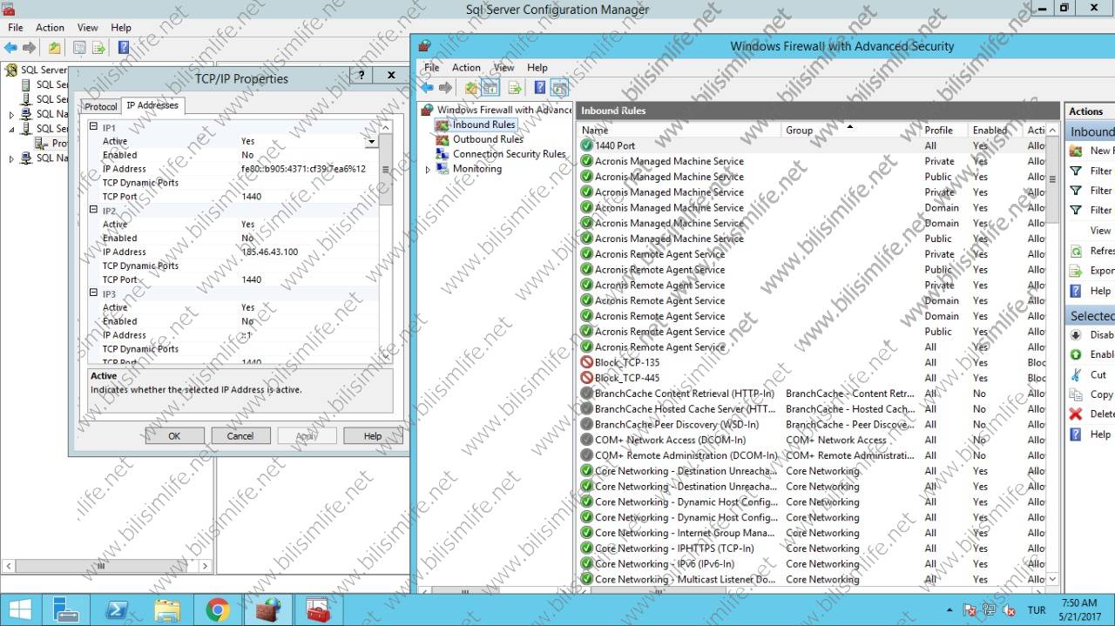This screenshot has height=626, width=1115.
Task: Toggle console tree icon in Firewall toolbar
Action: click(490, 88)
